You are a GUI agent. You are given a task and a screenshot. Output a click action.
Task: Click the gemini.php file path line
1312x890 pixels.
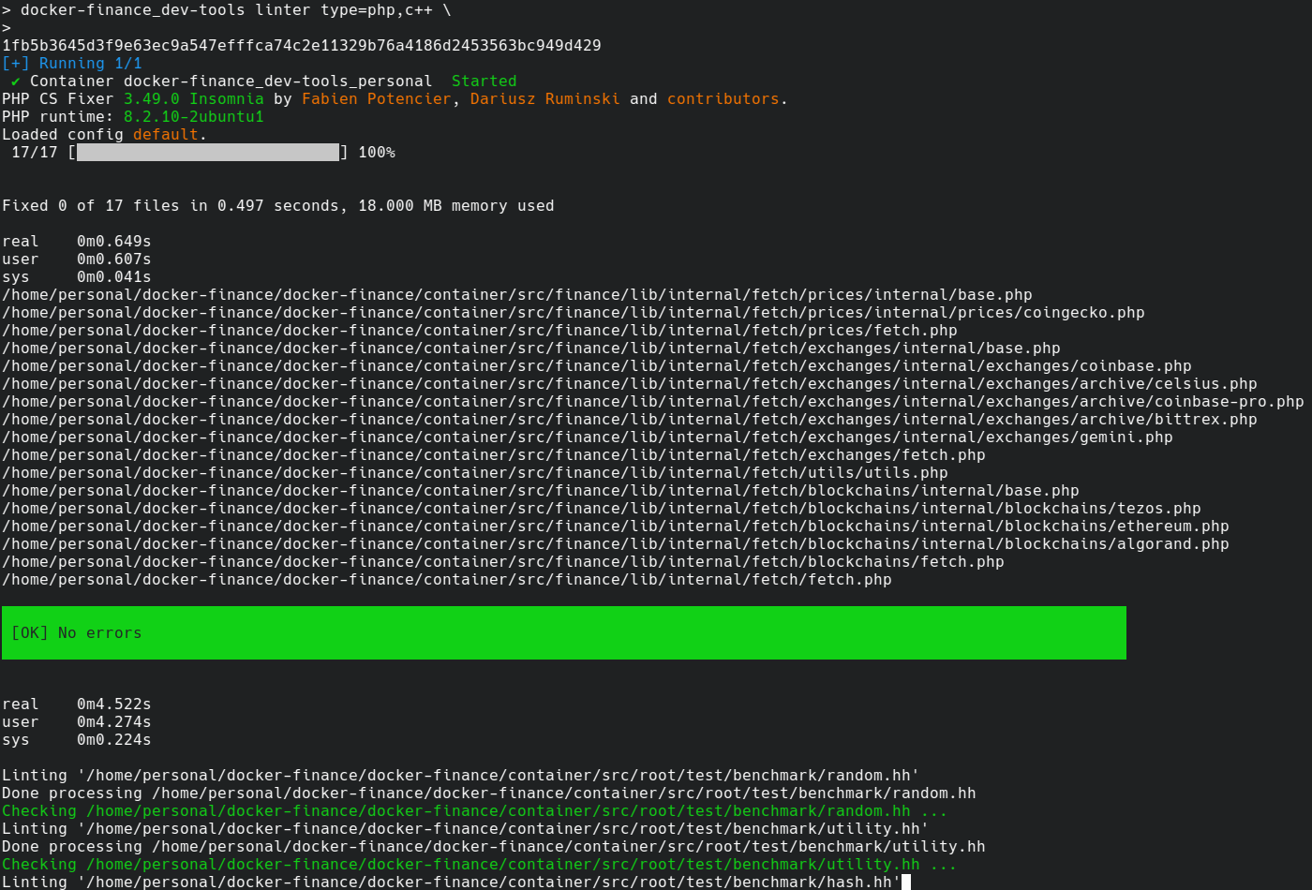tap(587, 438)
